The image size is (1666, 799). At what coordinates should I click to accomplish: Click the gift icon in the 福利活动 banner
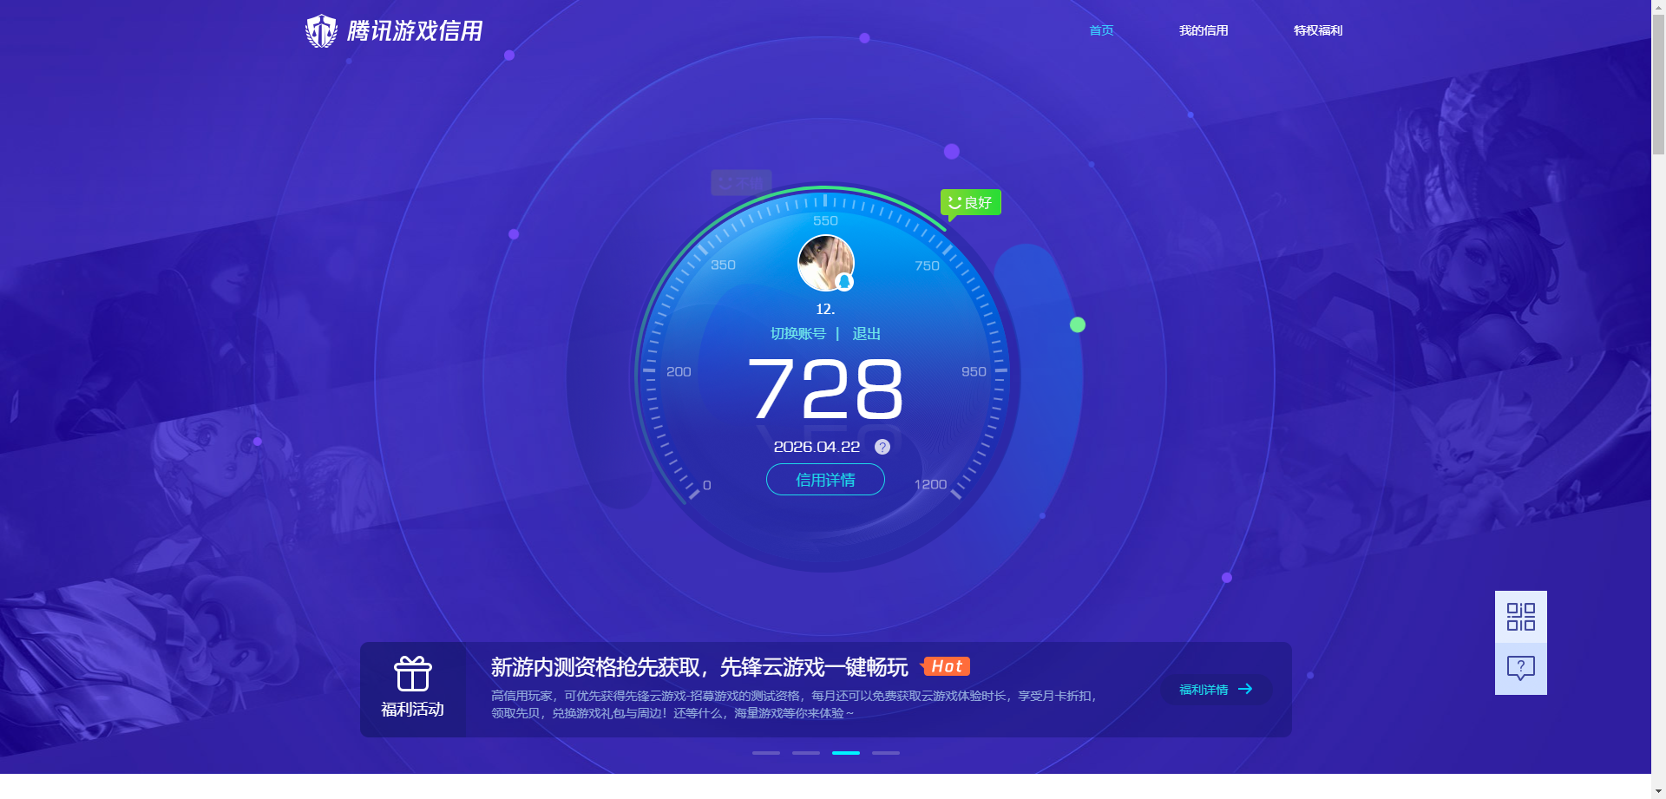click(412, 673)
